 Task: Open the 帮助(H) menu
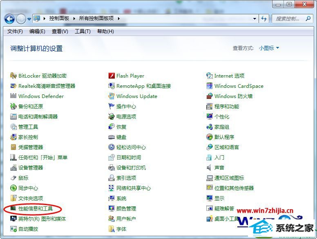tap(105, 31)
